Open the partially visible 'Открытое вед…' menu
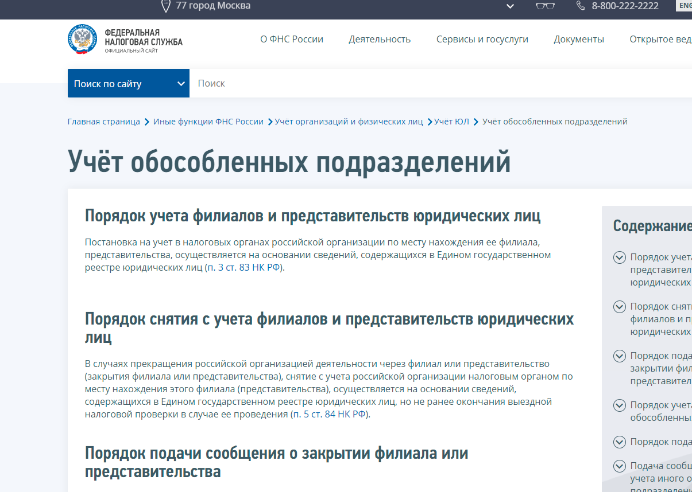 (660, 40)
